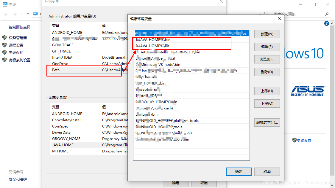Maximize the 系统 window
This screenshot has width=335, height=188.
point(314,4)
